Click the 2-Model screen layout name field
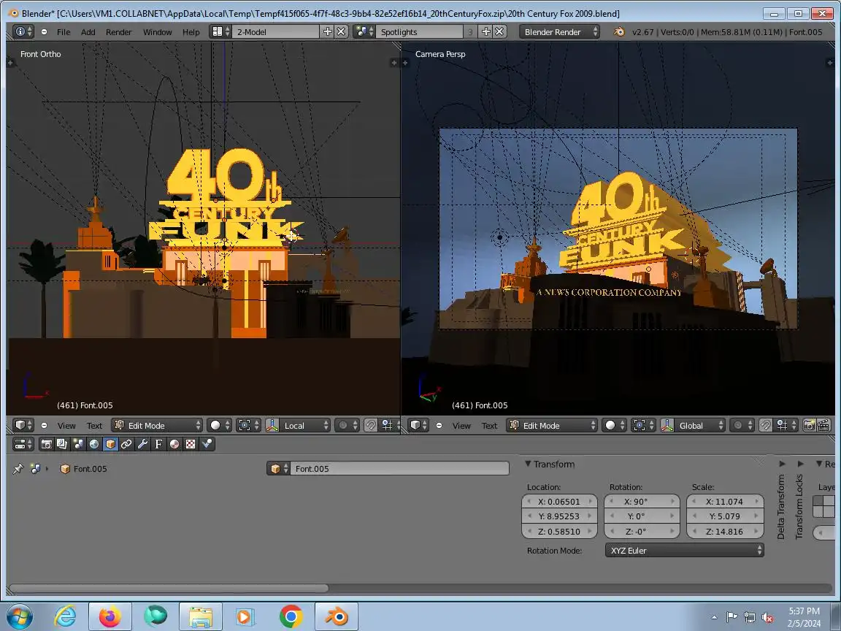 pyautogui.click(x=276, y=31)
